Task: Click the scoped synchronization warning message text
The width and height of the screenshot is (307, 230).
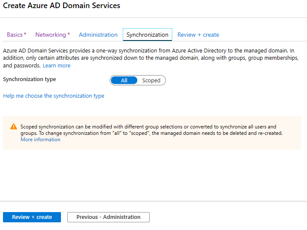Action: (151, 130)
